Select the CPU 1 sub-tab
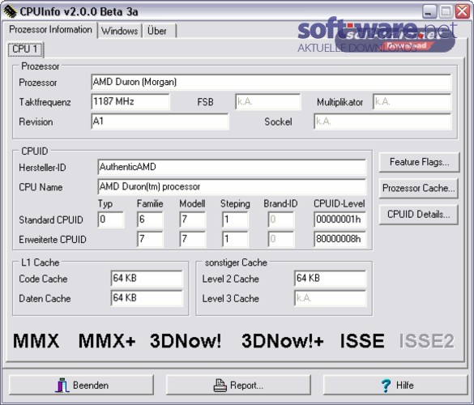Screen dimensions: 474x405 (x=25, y=49)
